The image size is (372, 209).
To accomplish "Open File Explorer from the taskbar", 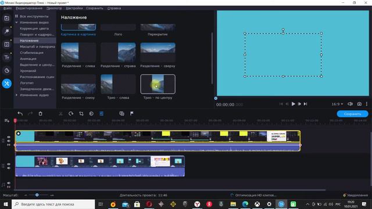I will click(x=233, y=204).
